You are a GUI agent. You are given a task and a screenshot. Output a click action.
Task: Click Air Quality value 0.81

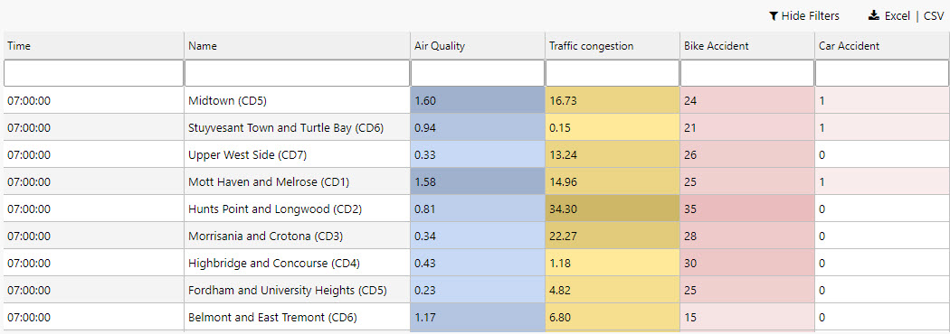(x=478, y=209)
